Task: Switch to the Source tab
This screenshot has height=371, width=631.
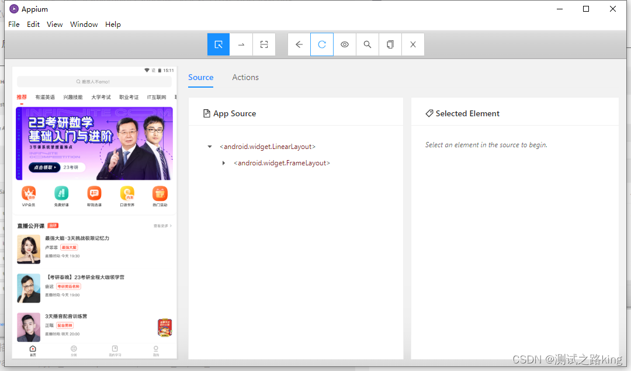Action: 201,77
